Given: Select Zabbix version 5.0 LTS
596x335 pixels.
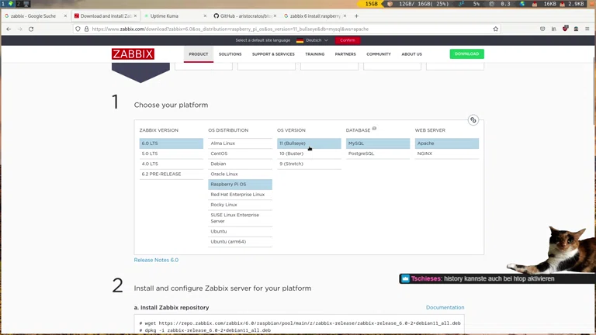Looking at the screenshot, I should tap(171, 154).
